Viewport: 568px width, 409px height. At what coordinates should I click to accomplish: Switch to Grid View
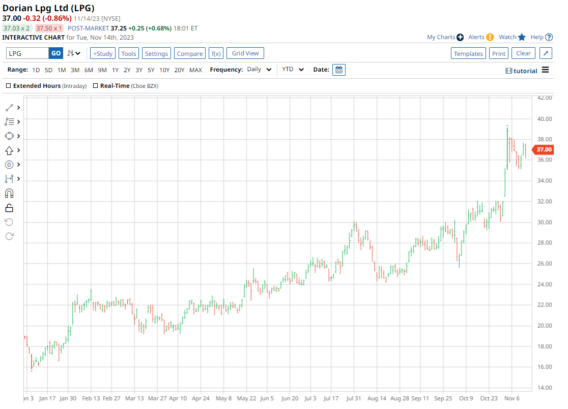(245, 53)
